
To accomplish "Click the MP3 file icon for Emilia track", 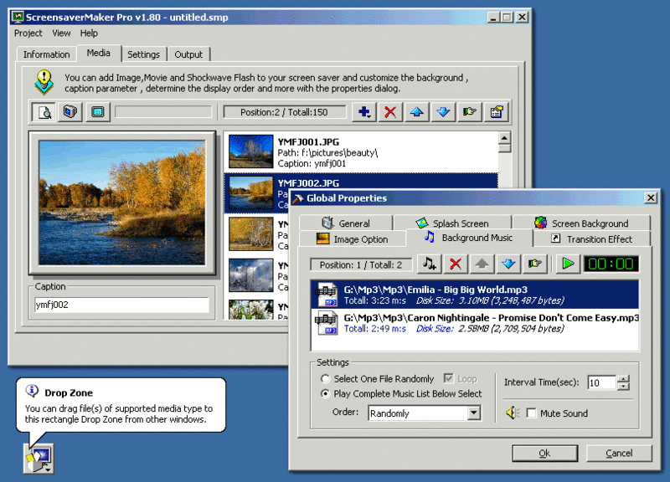I will tap(326, 295).
